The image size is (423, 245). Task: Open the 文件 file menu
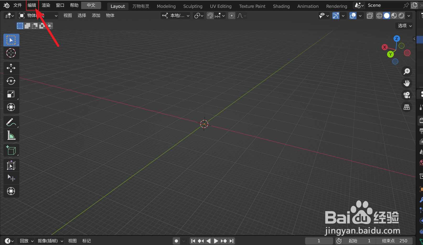18,5
